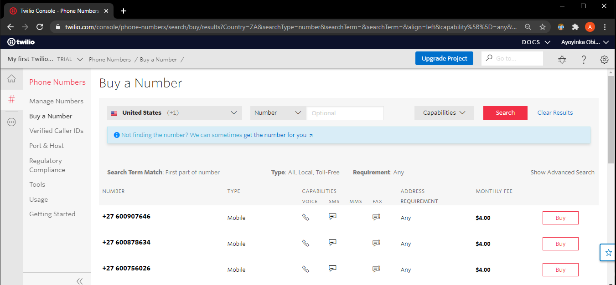The height and width of the screenshot is (285, 616).
Task: Click the info icon in the blue banner
Action: click(117, 135)
